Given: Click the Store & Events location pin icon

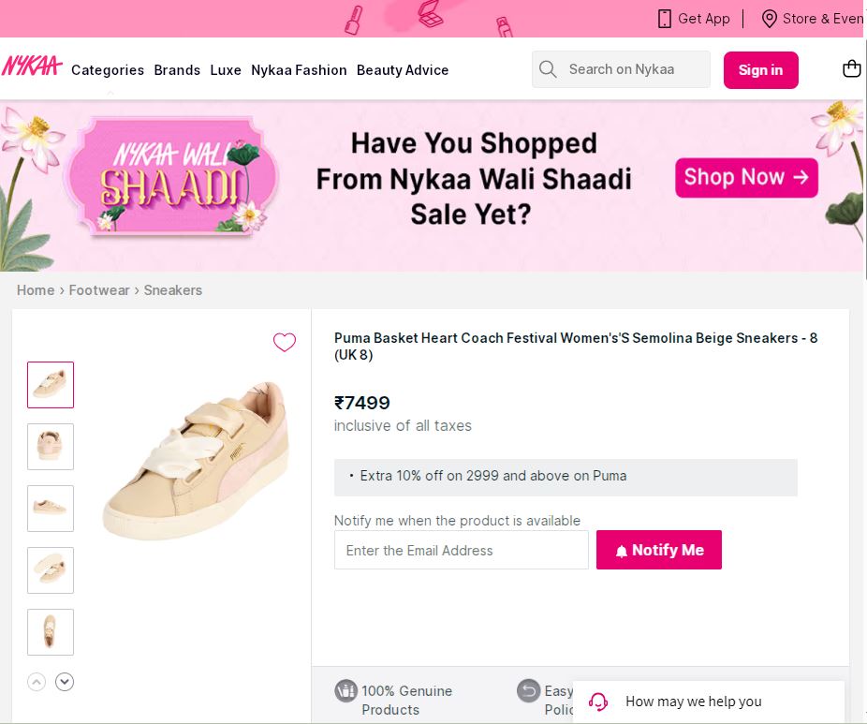Looking at the screenshot, I should click(770, 19).
